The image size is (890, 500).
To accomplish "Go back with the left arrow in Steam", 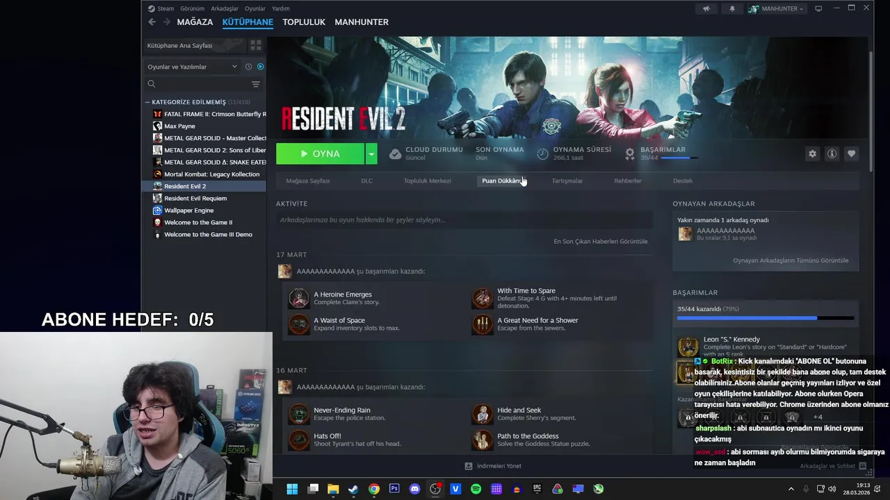I will tap(152, 22).
